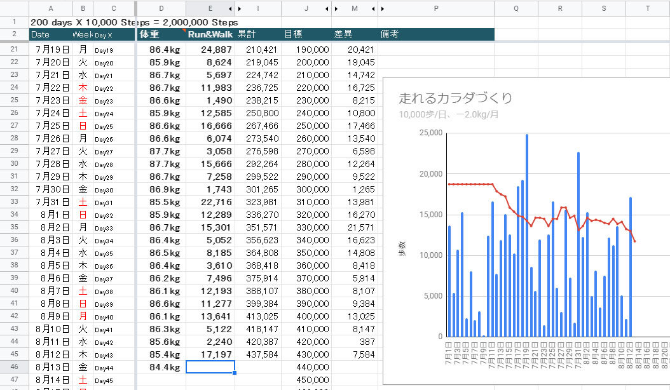Select the 'Day44' cell
This screenshot has width=670, height=390.
[x=114, y=367]
